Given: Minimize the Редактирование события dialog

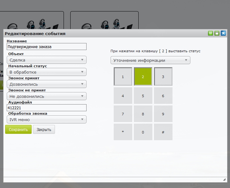Looking at the screenshot, I should [x=211, y=33].
